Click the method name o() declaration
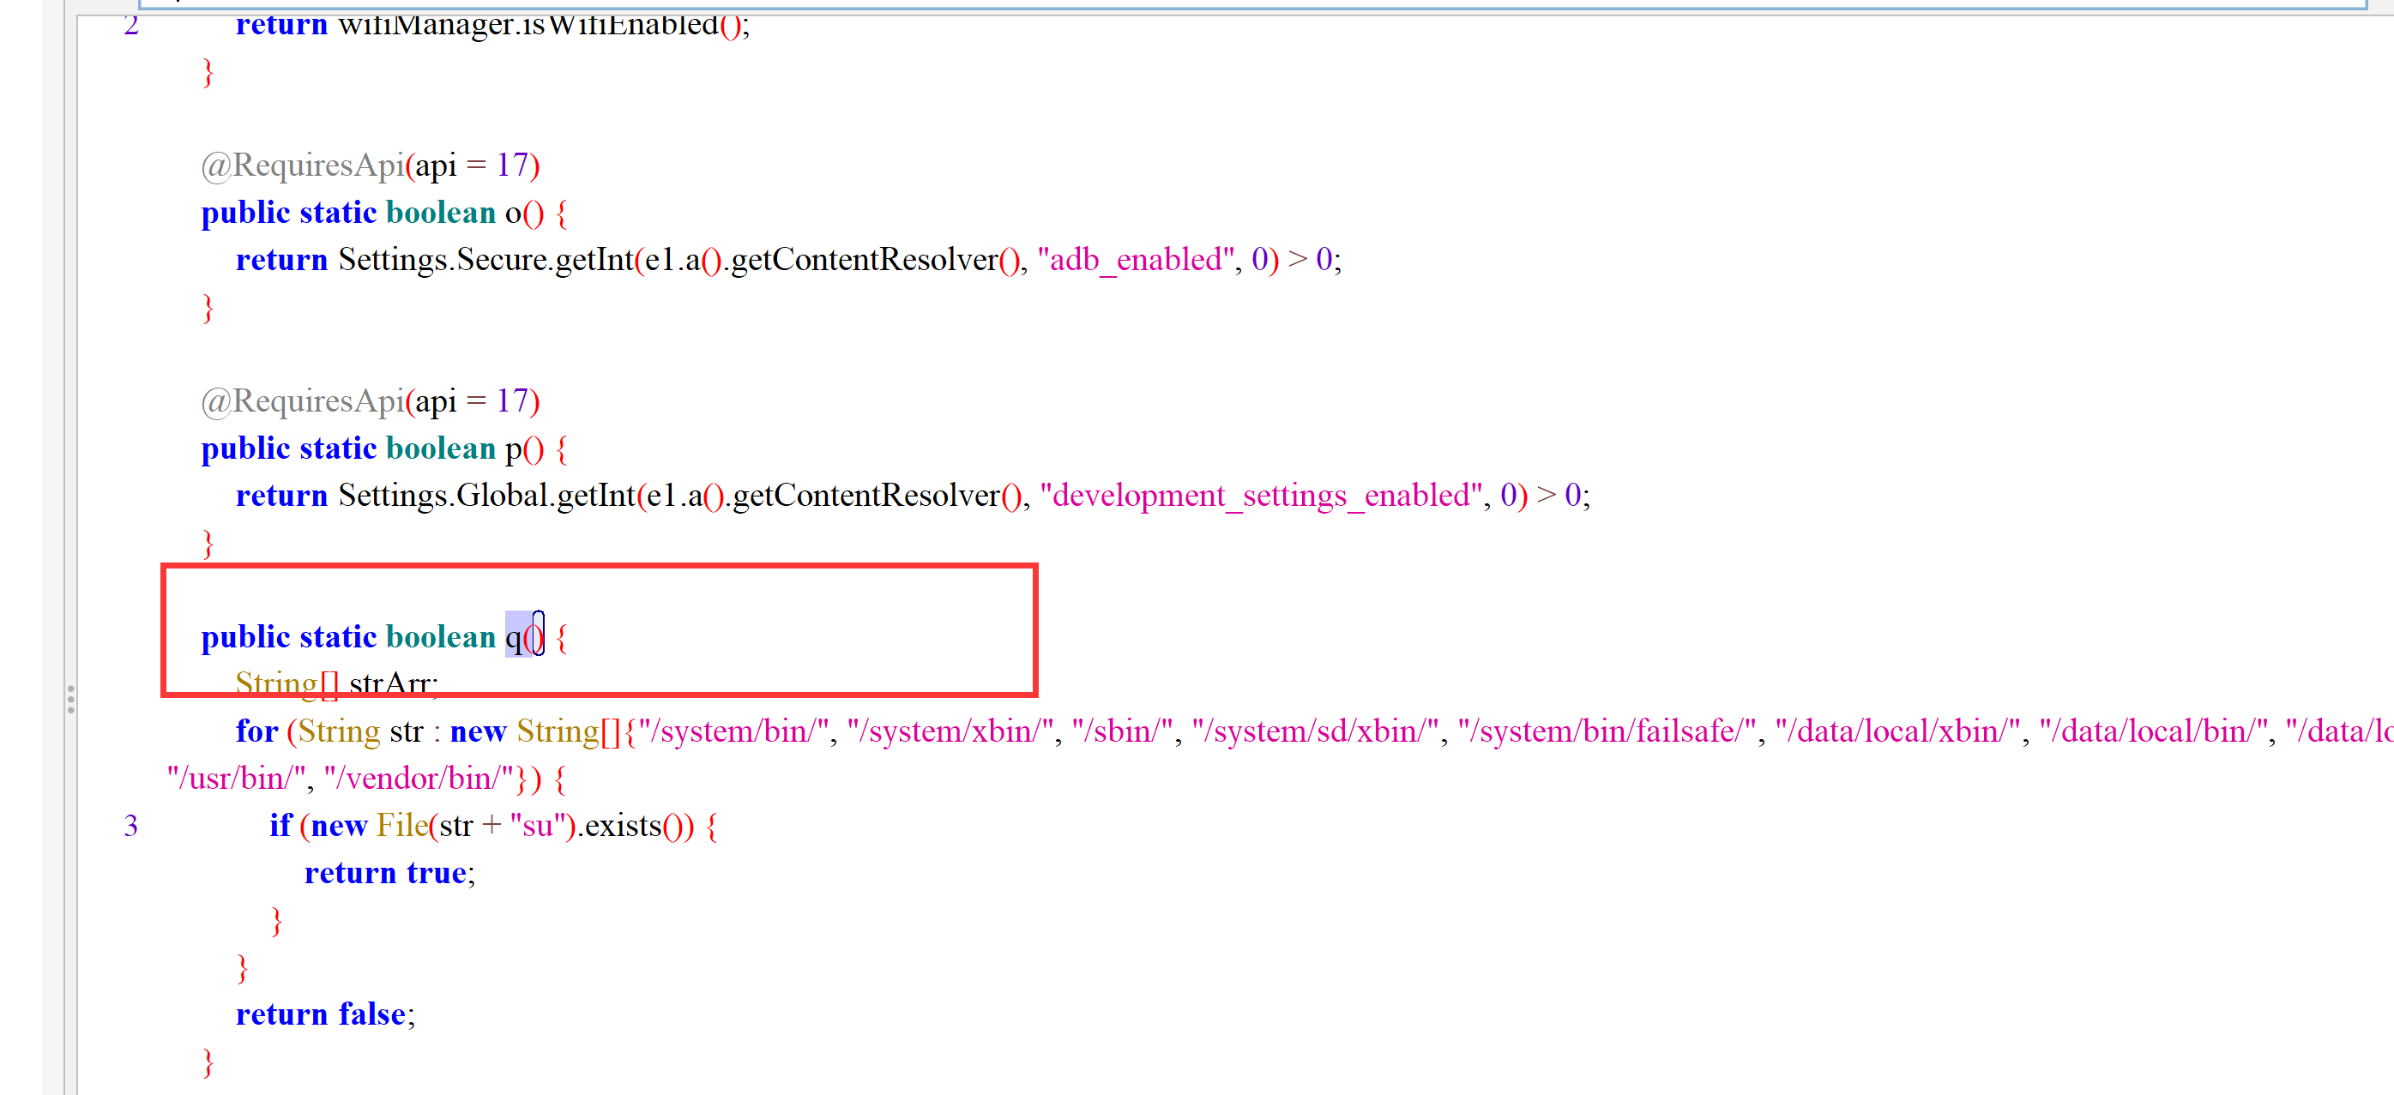The width and height of the screenshot is (2394, 1095). 523,213
